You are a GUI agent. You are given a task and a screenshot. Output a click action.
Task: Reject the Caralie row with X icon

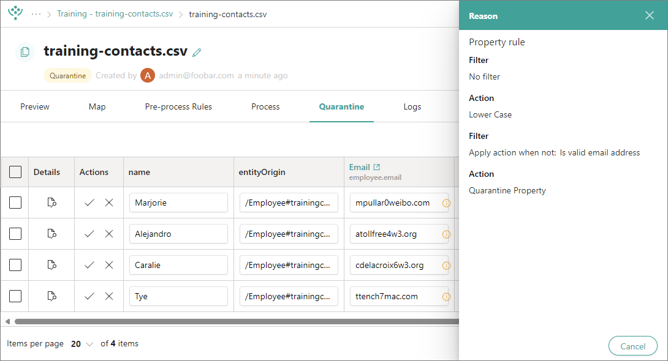[x=109, y=265]
